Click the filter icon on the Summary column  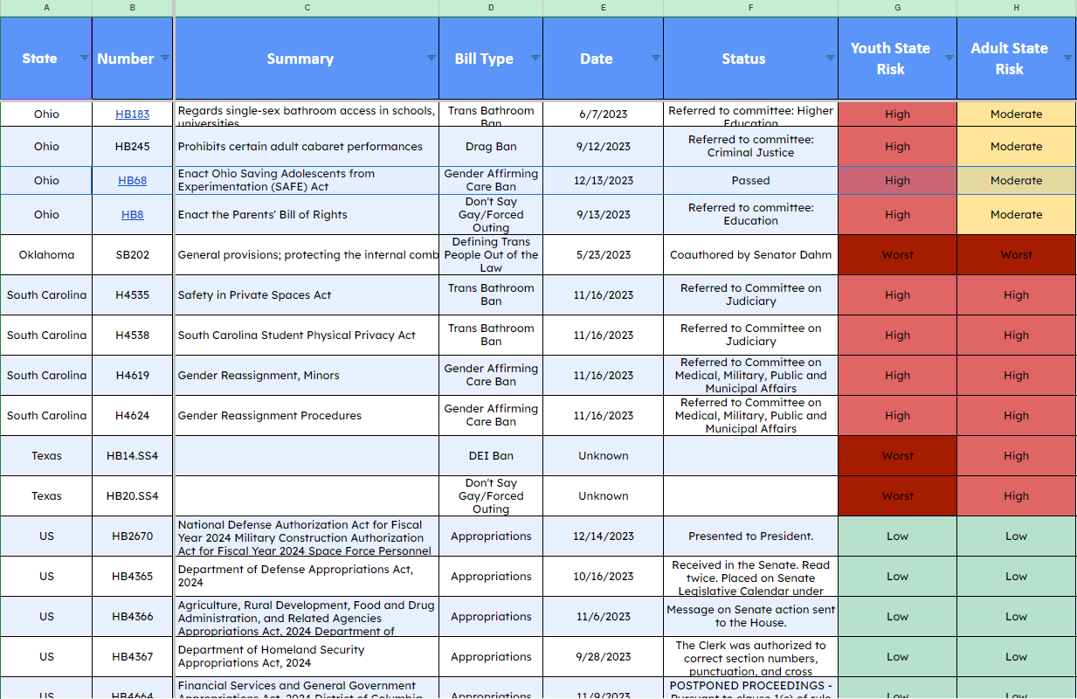(x=431, y=59)
